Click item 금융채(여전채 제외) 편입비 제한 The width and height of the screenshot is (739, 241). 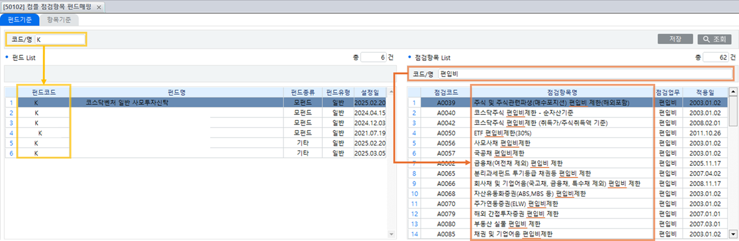518,164
